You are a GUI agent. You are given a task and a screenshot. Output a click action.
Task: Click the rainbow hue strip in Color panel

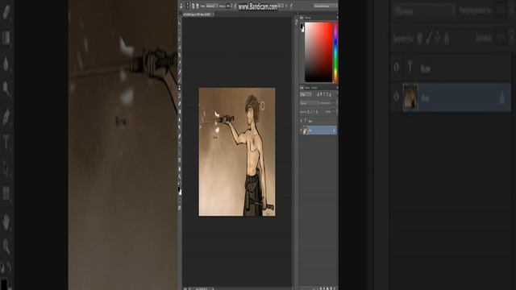click(335, 52)
